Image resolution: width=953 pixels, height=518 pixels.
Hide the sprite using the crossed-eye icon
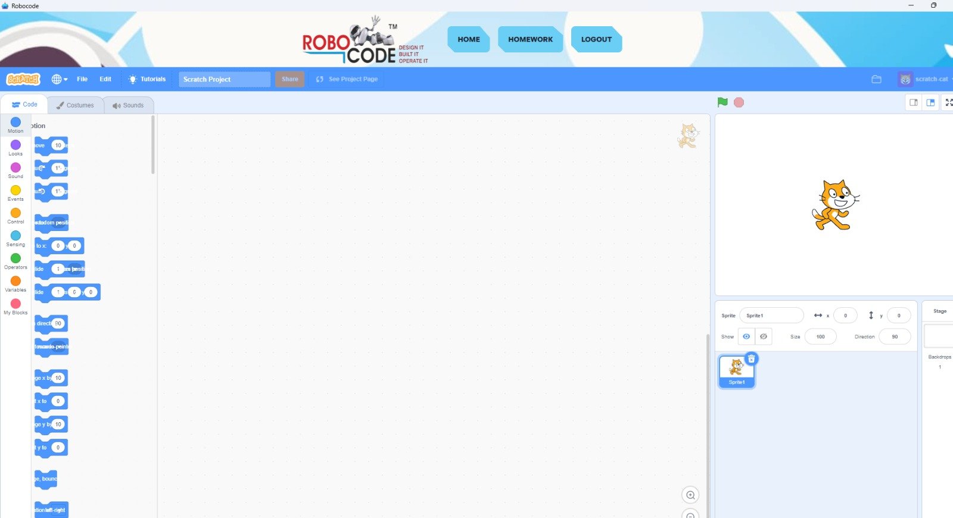tap(764, 336)
